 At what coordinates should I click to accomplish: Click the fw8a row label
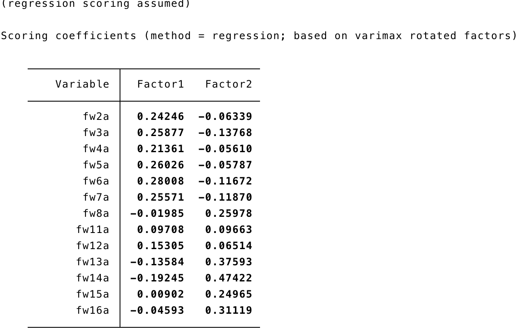pos(96,213)
